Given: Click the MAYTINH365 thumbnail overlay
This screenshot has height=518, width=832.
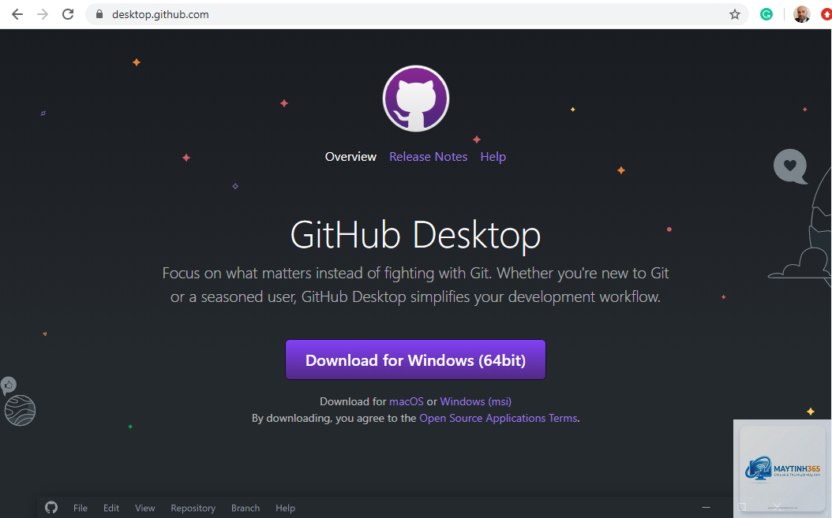Looking at the screenshot, I should tap(781, 468).
